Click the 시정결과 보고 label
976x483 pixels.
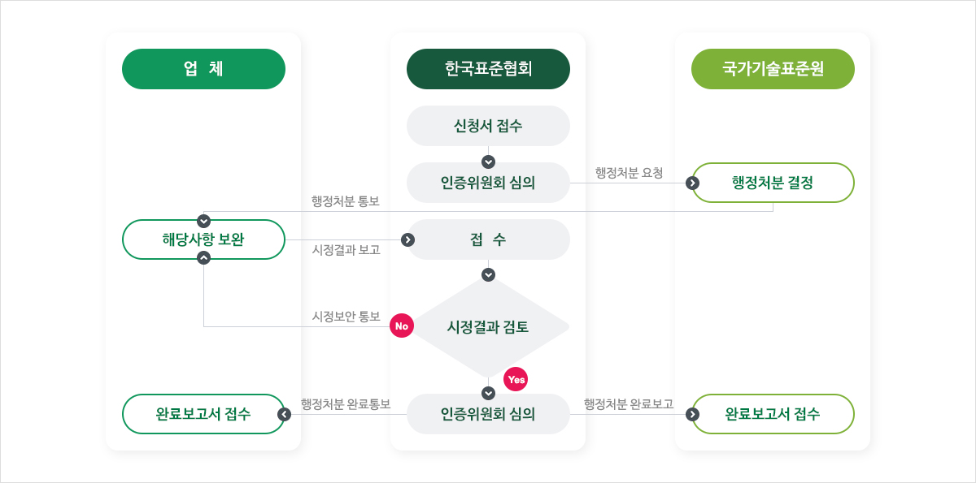pos(346,250)
